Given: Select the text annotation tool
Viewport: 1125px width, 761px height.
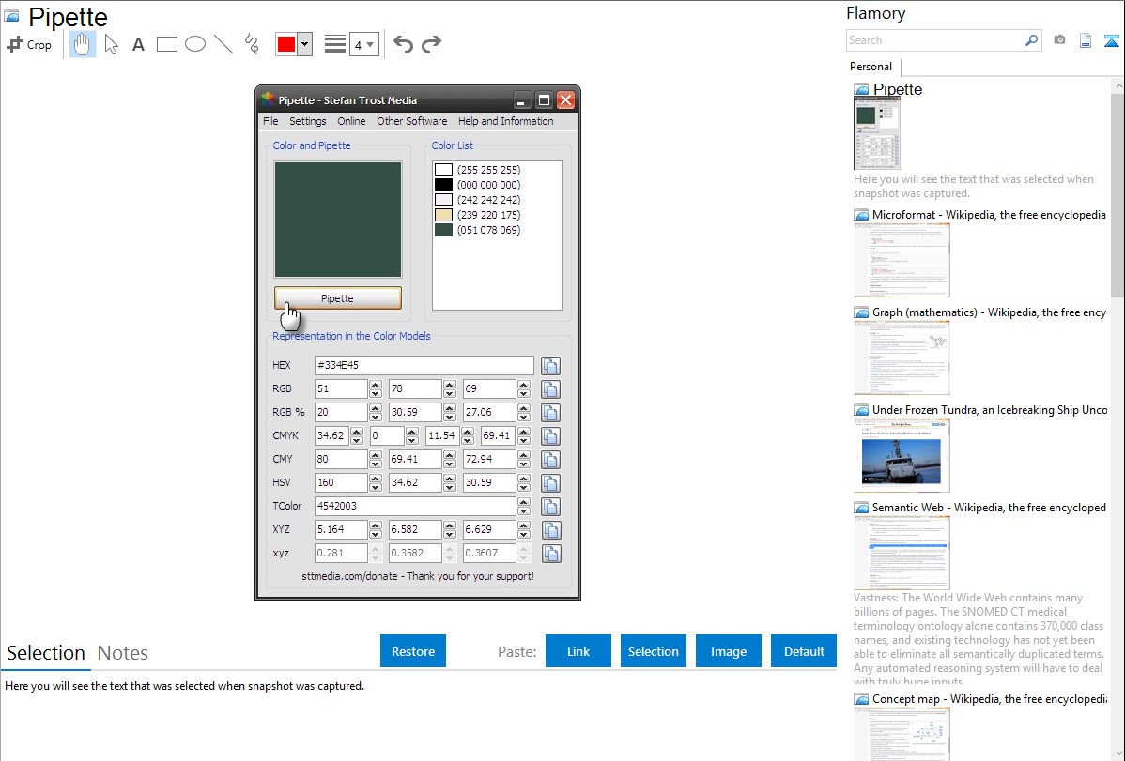Looking at the screenshot, I should pyautogui.click(x=138, y=44).
